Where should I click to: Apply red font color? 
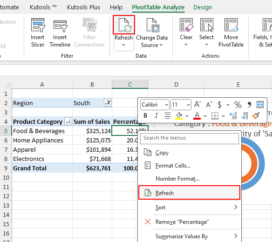coord(197,116)
